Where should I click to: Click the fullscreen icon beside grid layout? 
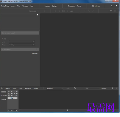tap(115, 11)
